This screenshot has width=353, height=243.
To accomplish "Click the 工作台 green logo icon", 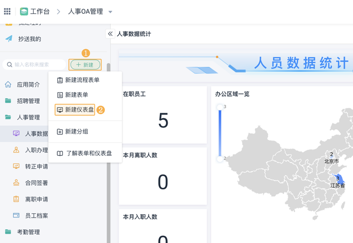I will [24, 11].
